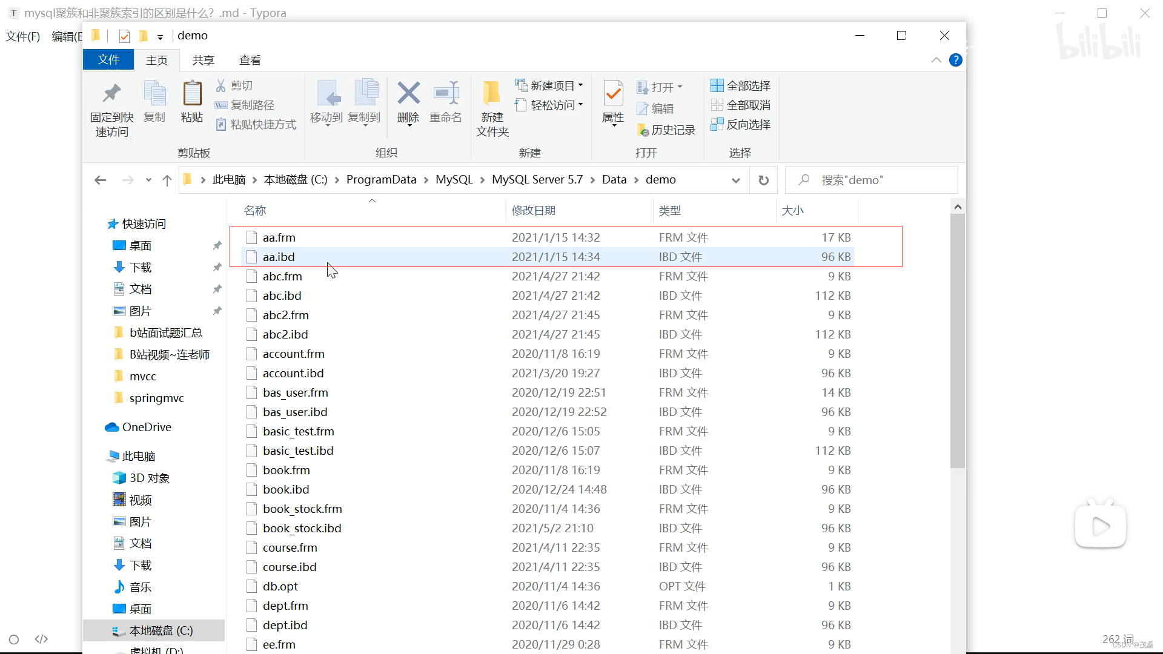Open the Share (共享) ribbon tab

203,60
